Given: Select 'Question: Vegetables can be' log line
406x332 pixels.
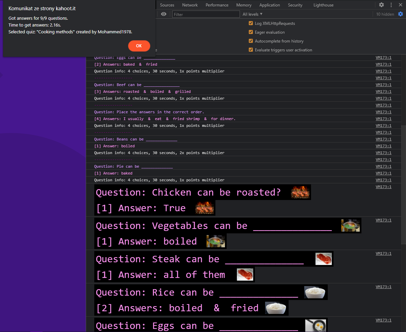Looking at the screenshot, I should (x=214, y=226).
